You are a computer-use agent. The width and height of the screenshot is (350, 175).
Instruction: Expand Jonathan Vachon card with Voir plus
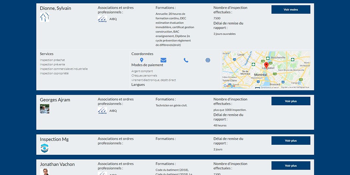pyautogui.click(x=291, y=166)
